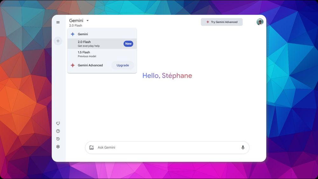Click the upload image icon in prompt box
This screenshot has height=179, width=318.
[x=92, y=148]
